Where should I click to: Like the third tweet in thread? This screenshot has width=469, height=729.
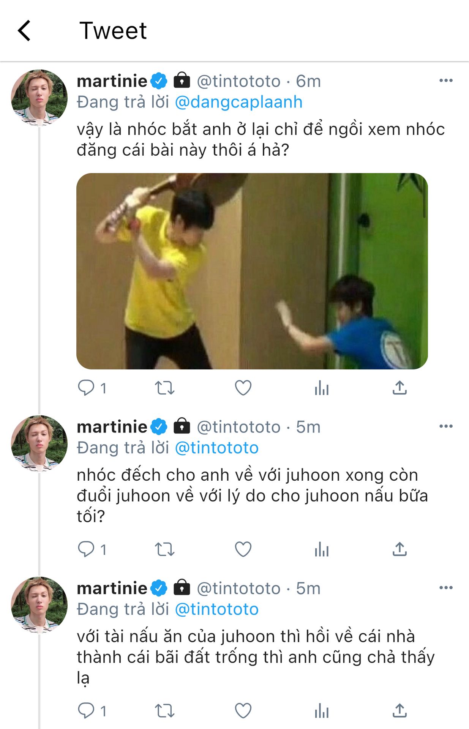coord(243,711)
